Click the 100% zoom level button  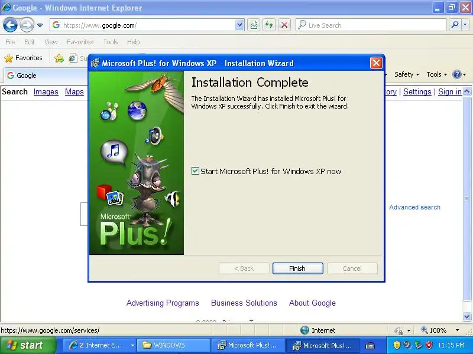434,330
